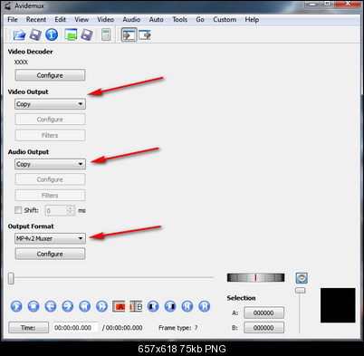Open the Audio menu
This screenshot has width=364, height=356.
[x=131, y=20]
